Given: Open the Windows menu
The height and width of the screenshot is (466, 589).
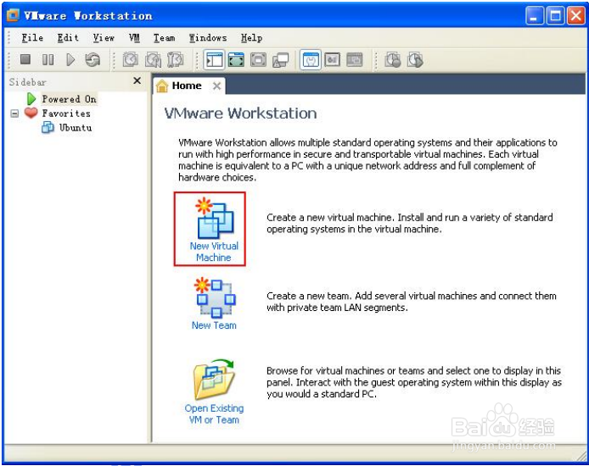Looking at the screenshot, I should (208, 38).
